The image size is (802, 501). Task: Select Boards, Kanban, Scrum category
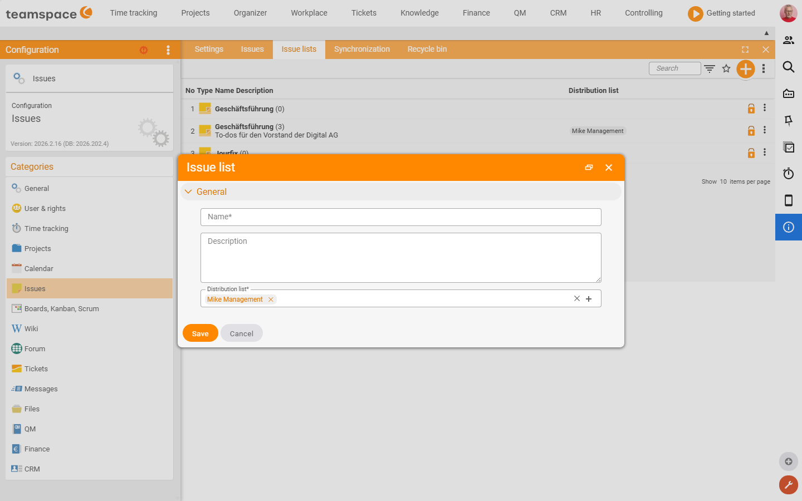[x=90, y=308]
